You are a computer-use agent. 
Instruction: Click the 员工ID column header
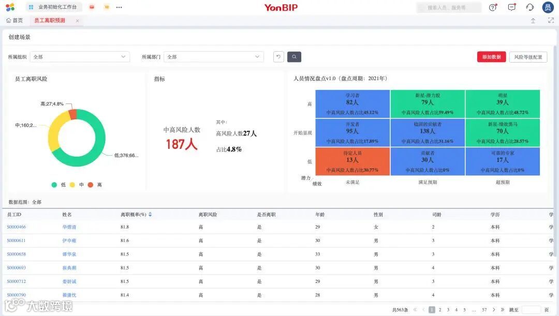coord(14,215)
